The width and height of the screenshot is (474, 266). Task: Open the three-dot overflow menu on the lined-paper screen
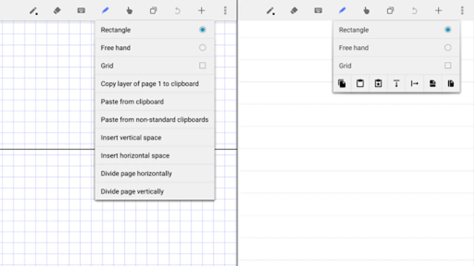tap(462, 11)
